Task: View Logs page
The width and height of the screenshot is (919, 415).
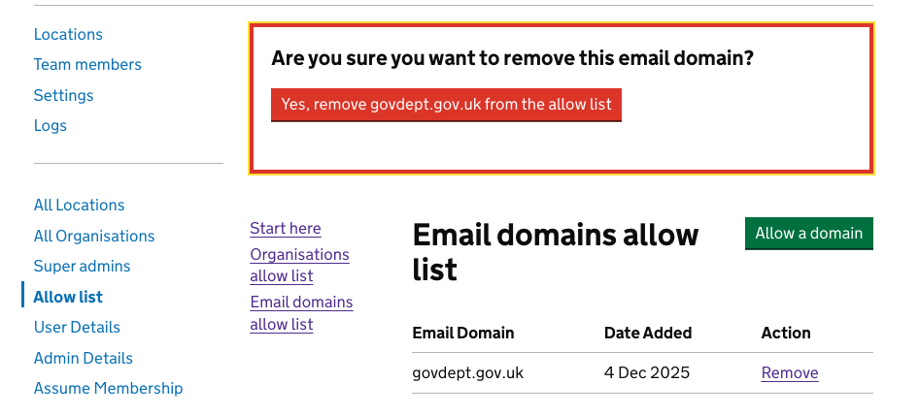Action: pyautogui.click(x=51, y=125)
